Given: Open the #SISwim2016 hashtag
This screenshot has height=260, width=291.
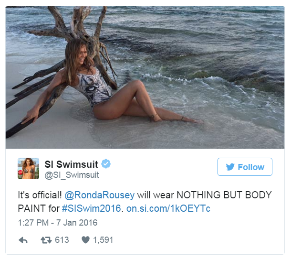Looking at the screenshot, I should 91,208.
